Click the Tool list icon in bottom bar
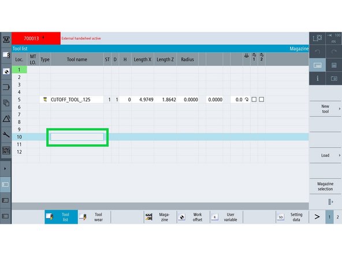This screenshot has width=342, height=256. coord(50,216)
